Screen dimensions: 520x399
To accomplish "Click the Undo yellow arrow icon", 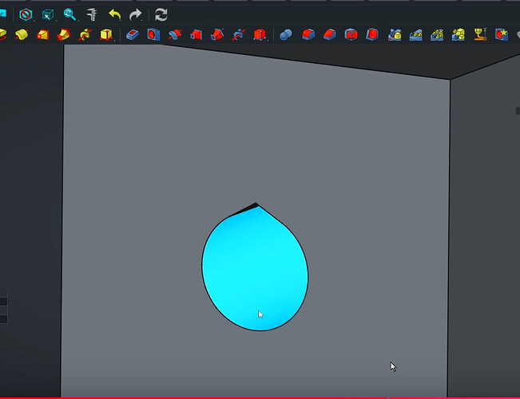I will pos(115,14).
